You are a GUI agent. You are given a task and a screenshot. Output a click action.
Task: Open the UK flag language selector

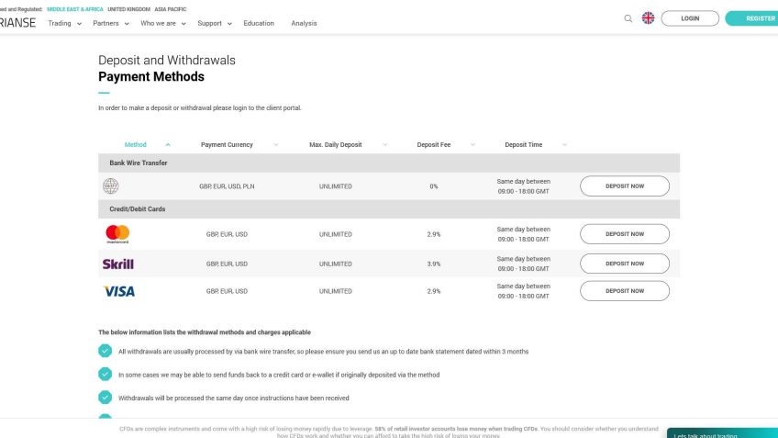[x=648, y=18]
